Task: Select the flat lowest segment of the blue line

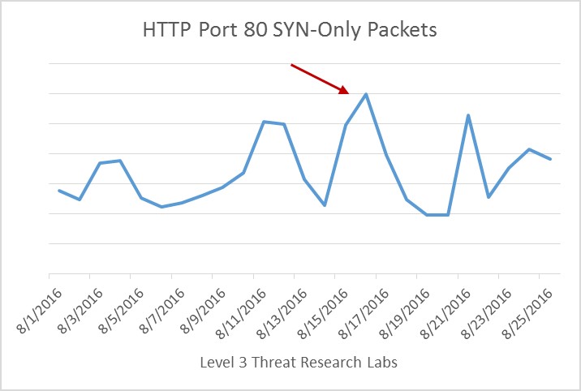Action: [437, 215]
